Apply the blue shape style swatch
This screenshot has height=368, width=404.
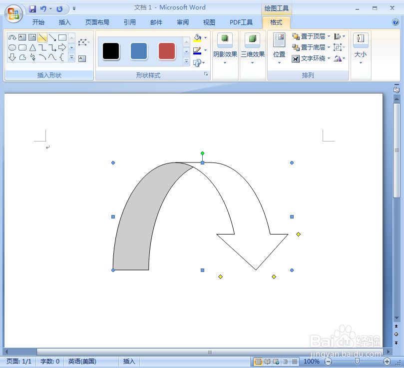(139, 51)
